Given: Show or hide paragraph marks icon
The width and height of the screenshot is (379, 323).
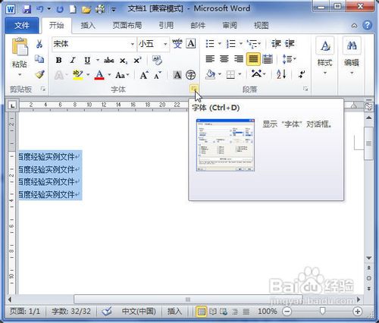Looking at the screenshot, I should tap(302, 74).
